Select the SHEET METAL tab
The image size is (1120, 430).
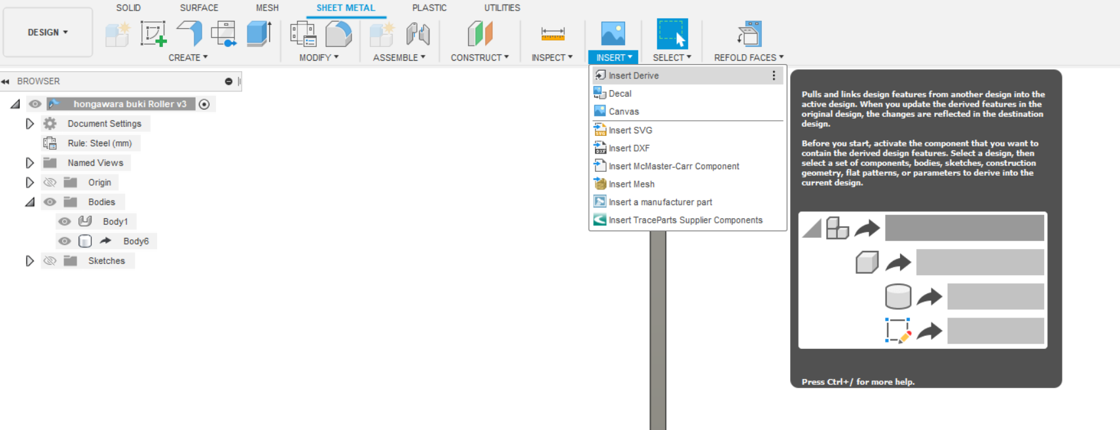[x=346, y=8]
